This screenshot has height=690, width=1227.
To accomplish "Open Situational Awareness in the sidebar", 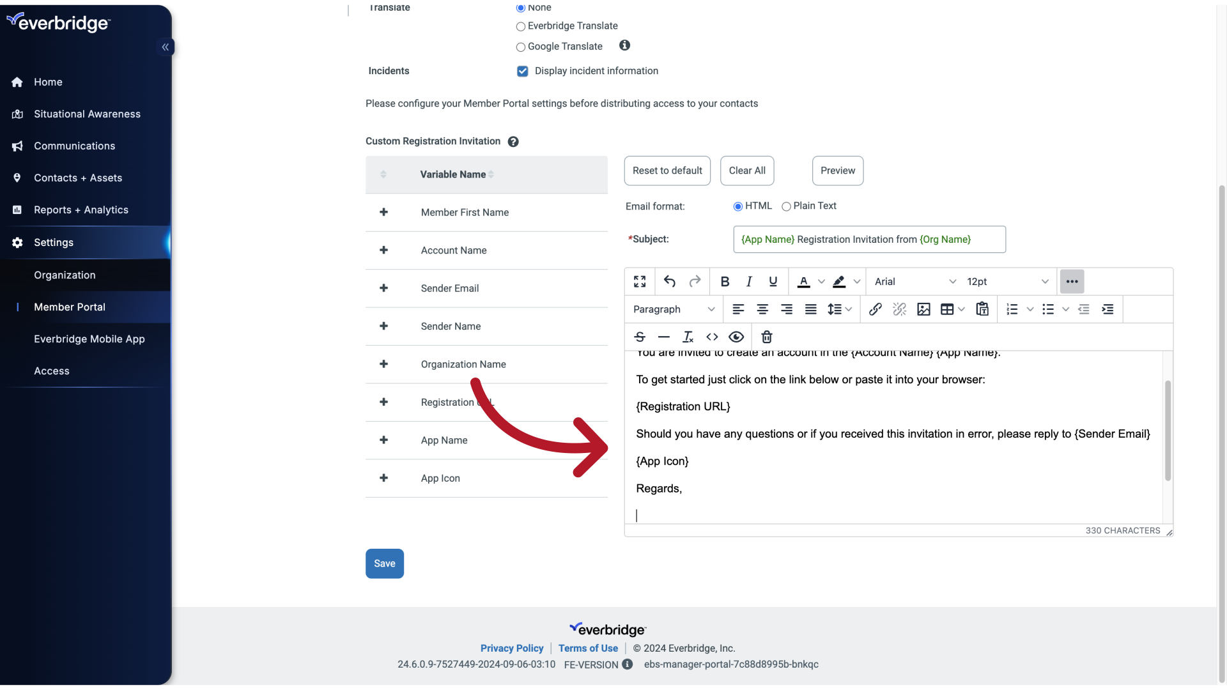I will pyautogui.click(x=87, y=114).
